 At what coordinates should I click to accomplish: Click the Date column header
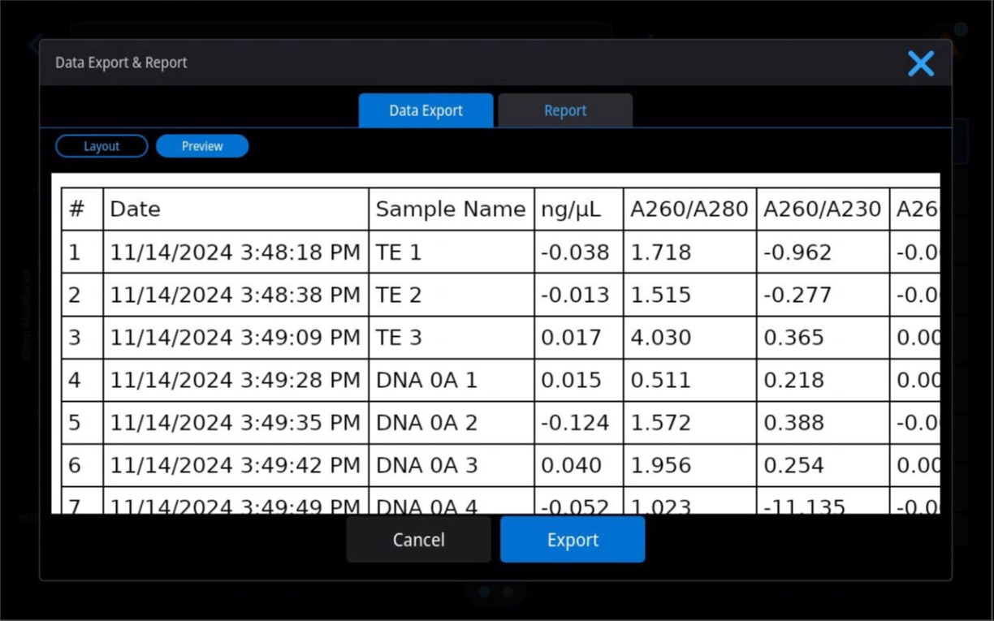pos(236,209)
